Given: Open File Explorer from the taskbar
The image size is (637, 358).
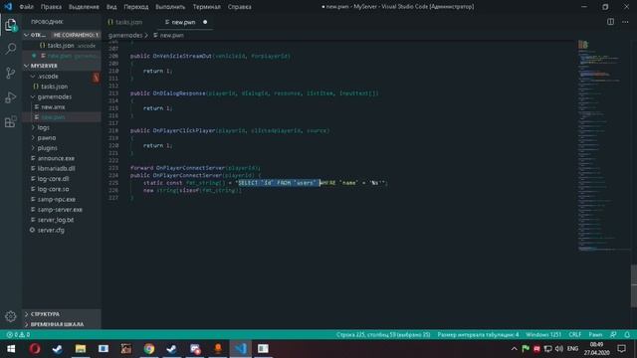Looking at the screenshot, I should (x=81, y=349).
